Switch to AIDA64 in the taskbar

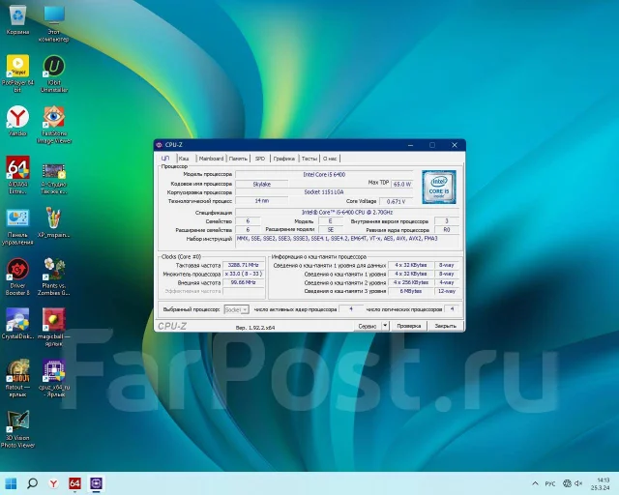75,483
